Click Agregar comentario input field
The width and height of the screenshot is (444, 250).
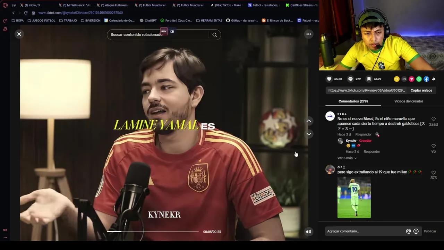(364, 231)
